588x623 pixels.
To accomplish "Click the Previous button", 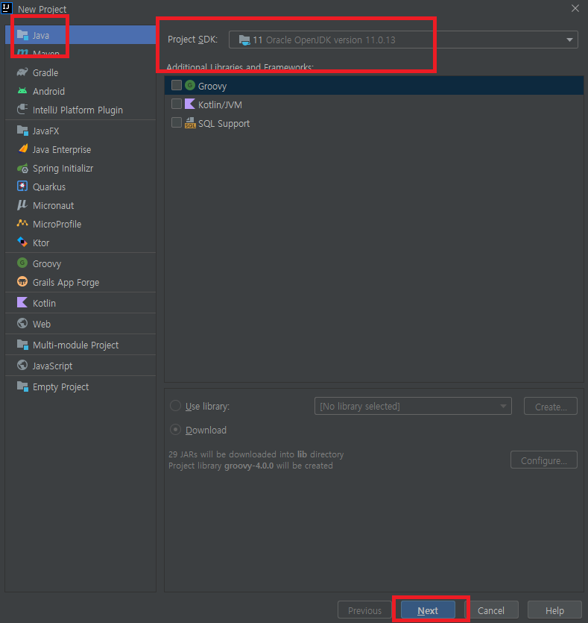I will [364, 610].
